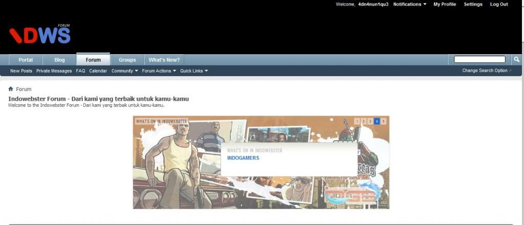Click the Indowebster Forum heading title
Image resolution: width=524 pixels, height=225 pixels.
pyautogui.click(x=99, y=99)
